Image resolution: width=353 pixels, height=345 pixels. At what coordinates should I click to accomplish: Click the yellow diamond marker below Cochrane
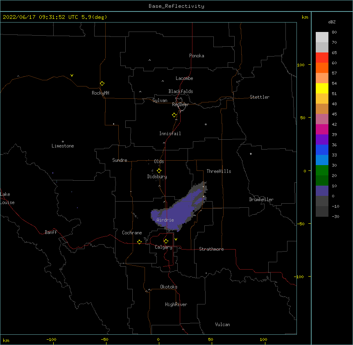[x=139, y=242]
